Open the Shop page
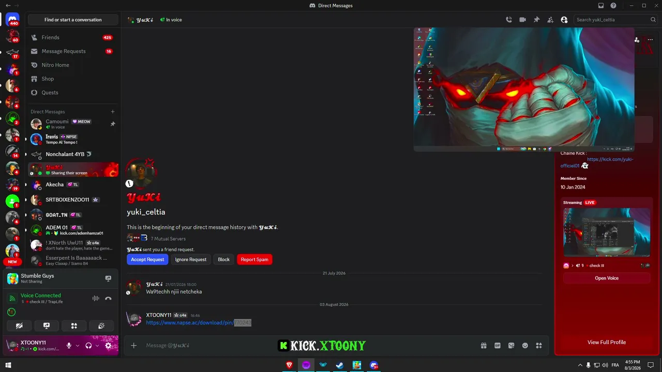 pos(73,79)
